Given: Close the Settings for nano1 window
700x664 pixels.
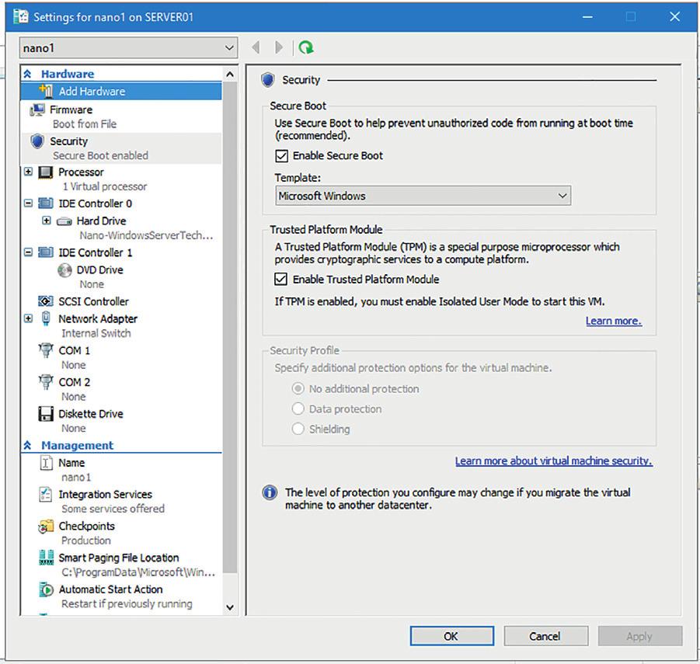Looking at the screenshot, I should [x=674, y=17].
